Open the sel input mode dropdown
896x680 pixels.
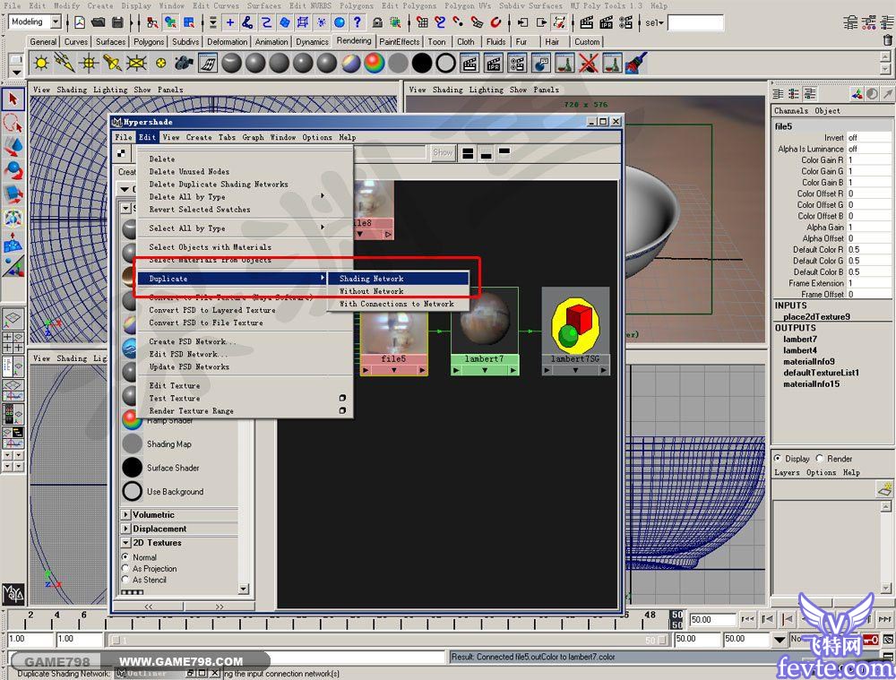tap(655, 22)
